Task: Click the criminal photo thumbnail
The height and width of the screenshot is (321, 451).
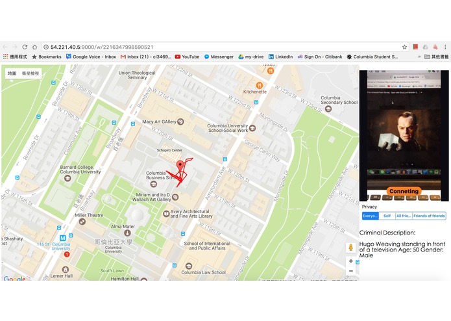Action: coord(404,135)
